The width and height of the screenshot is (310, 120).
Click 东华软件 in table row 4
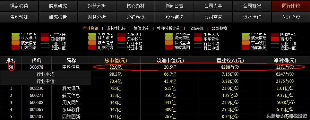pyautogui.click(x=71, y=109)
